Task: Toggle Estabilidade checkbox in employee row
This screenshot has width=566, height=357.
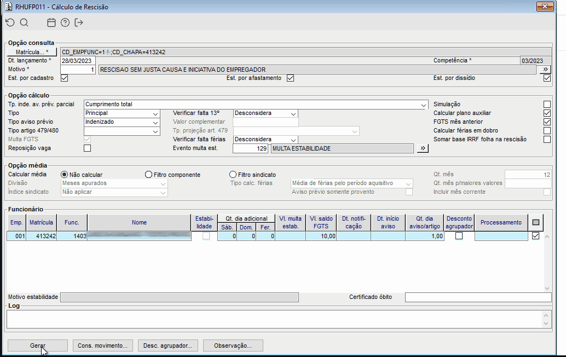Action: [x=206, y=236]
